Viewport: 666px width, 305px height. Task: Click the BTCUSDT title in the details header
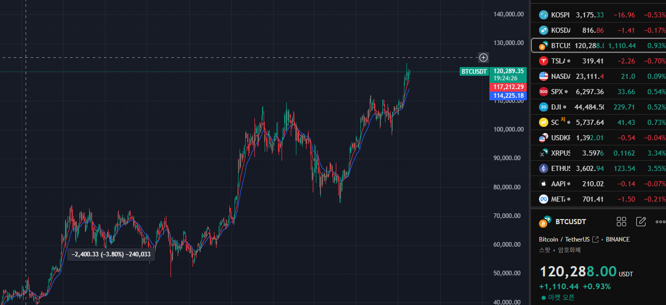pyautogui.click(x=571, y=222)
